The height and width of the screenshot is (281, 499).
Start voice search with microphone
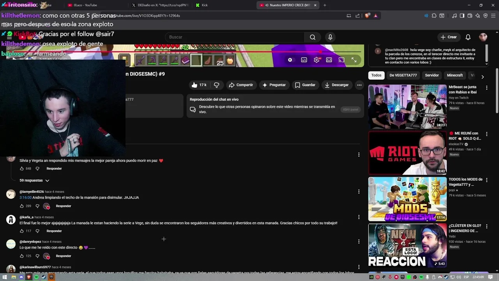click(x=330, y=37)
